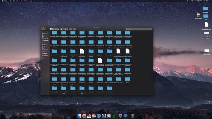Switch Finder window to icon view
The image size is (212, 119).
(51, 29)
